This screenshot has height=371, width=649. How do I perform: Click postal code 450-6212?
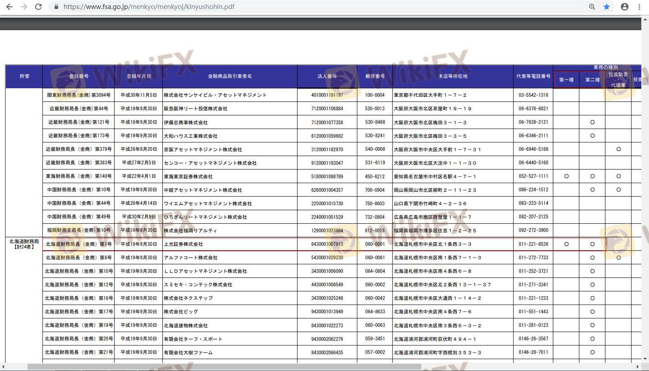click(x=375, y=176)
